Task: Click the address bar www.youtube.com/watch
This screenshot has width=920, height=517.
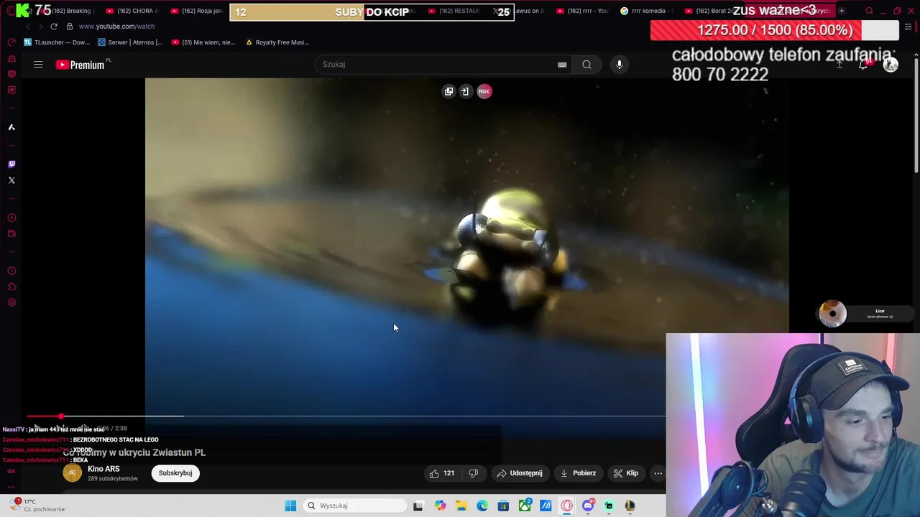Action: coord(116,27)
